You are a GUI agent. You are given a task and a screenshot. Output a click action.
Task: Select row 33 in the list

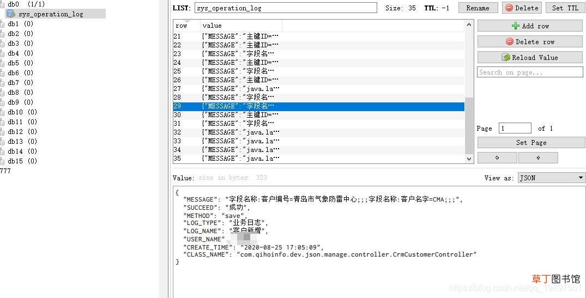[319, 141]
